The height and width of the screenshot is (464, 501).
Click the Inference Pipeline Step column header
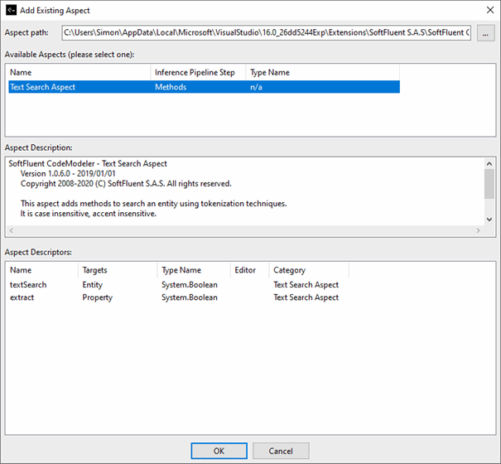(x=198, y=73)
